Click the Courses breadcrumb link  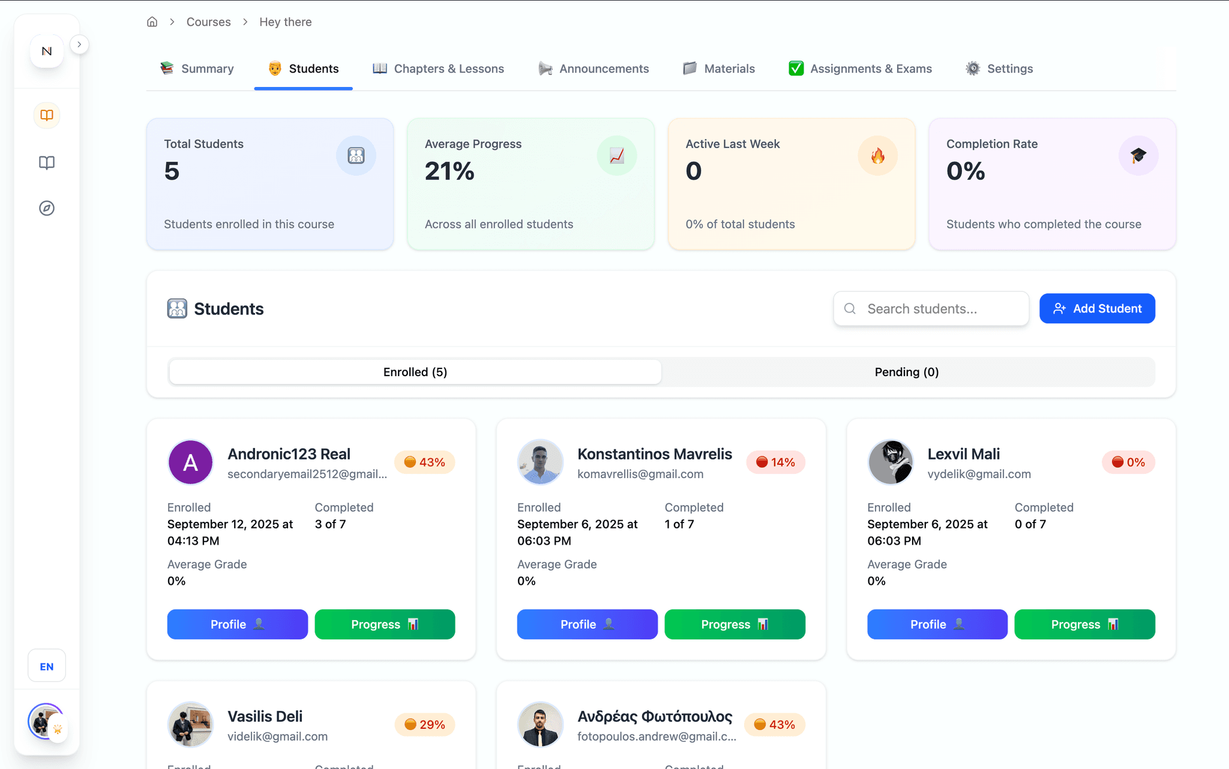point(208,22)
